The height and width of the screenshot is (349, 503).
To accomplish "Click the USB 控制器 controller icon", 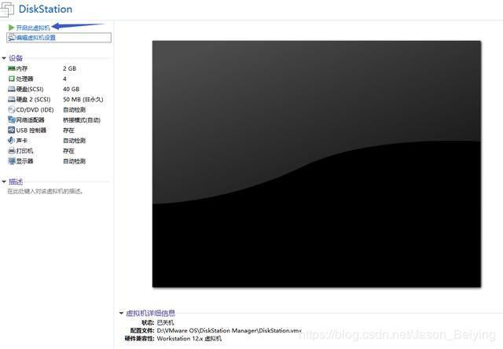I will (11, 130).
